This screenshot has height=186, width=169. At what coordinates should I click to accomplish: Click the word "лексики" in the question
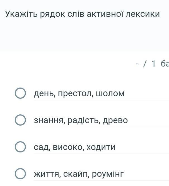click(x=143, y=14)
